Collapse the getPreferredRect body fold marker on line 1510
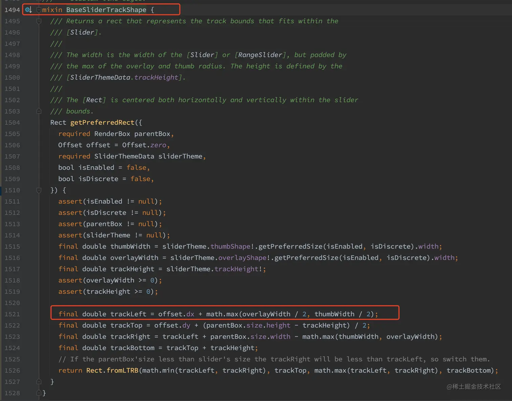Image resolution: width=512 pixels, height=401 pixels. pyautogui.click(x=39, y=190)
